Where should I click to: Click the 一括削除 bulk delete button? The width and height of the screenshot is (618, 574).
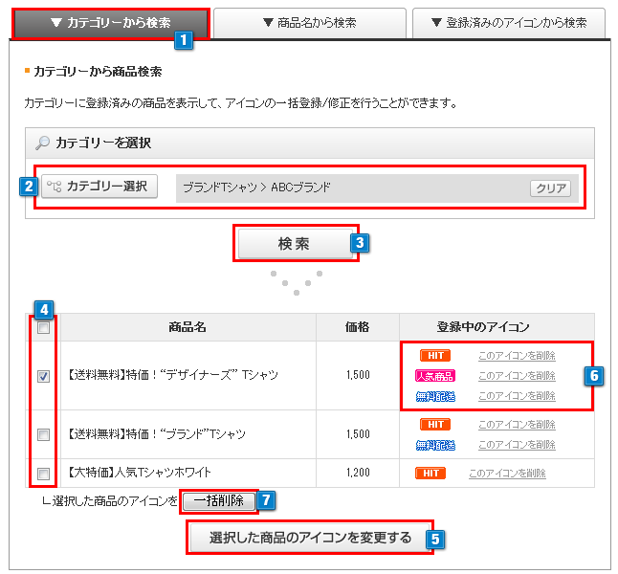(218, 500)
